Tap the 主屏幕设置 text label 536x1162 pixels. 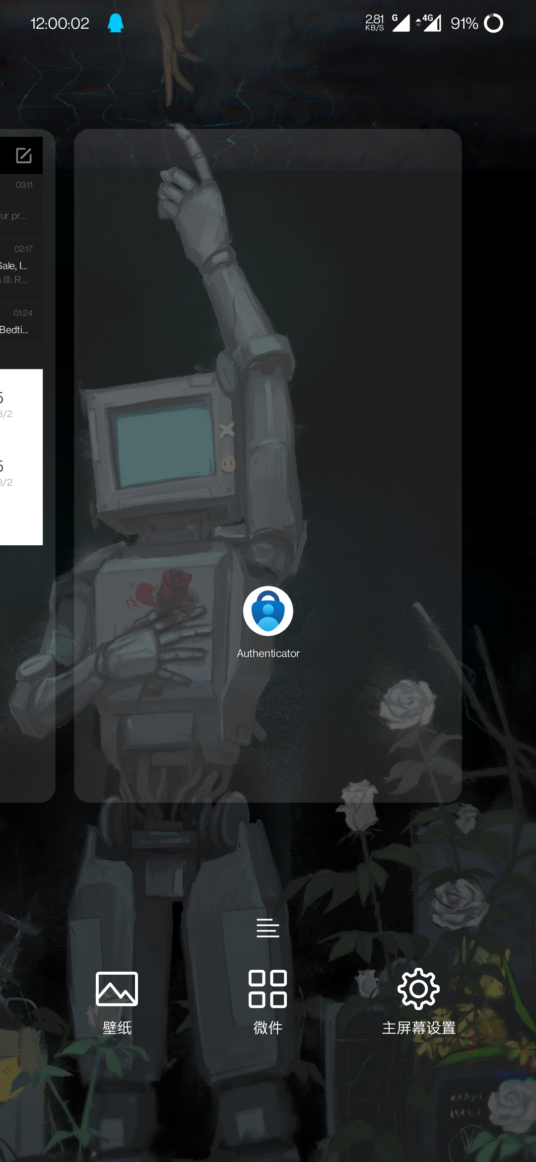tap(418, 1028)
